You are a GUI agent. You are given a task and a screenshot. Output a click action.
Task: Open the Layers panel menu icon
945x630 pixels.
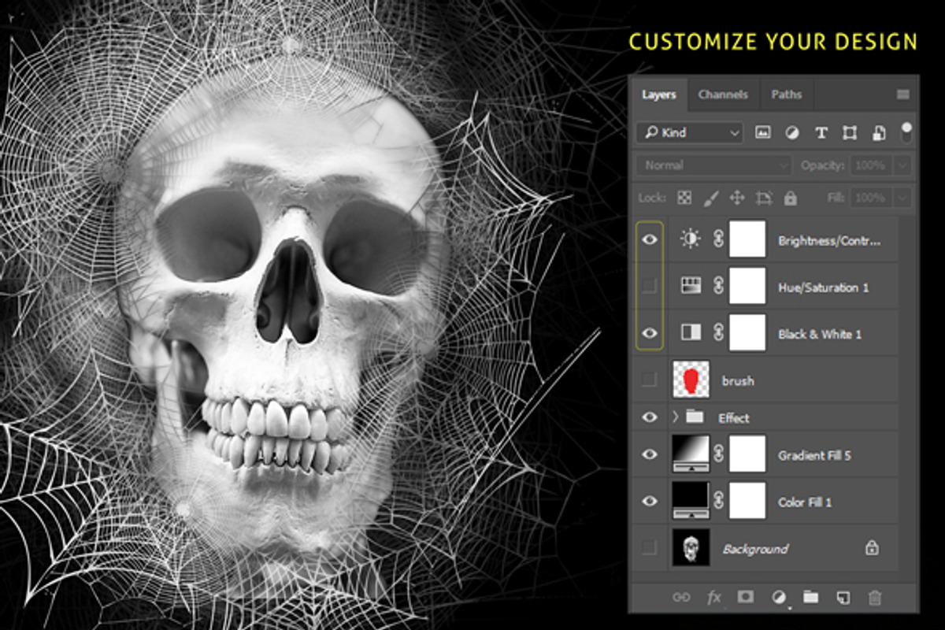903,94
